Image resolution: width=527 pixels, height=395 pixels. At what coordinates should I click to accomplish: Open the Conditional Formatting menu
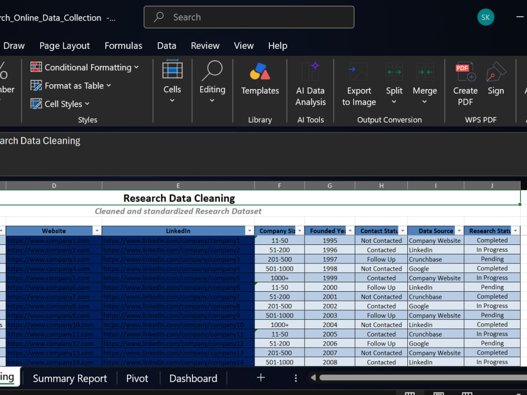[x=85, y=67]
